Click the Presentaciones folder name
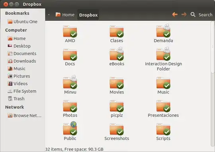The image size is (215, 152). point(163,115)
